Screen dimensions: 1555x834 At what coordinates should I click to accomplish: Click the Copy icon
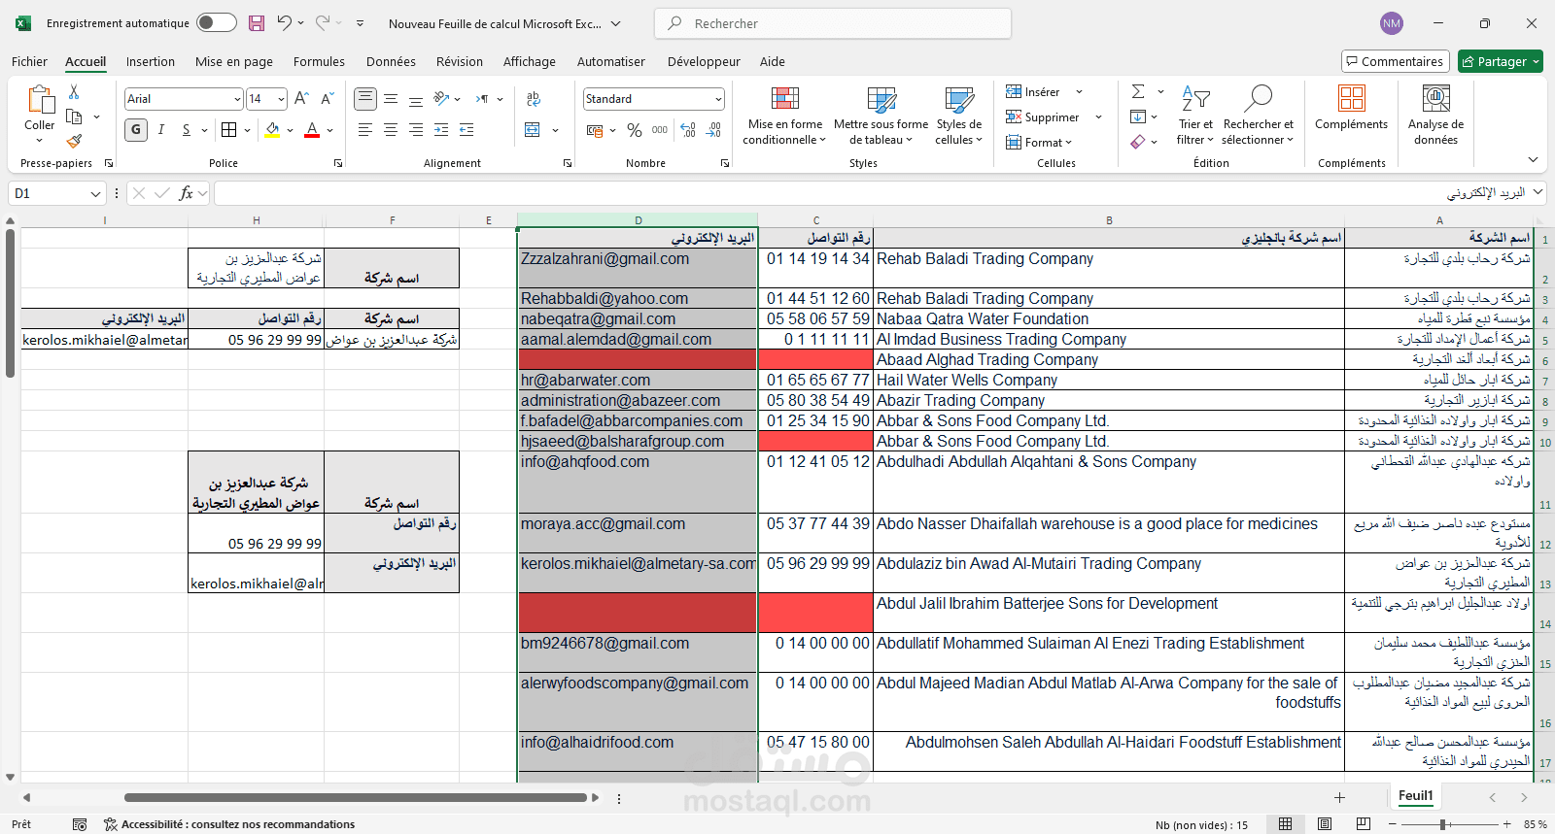[x=74, y=117]
